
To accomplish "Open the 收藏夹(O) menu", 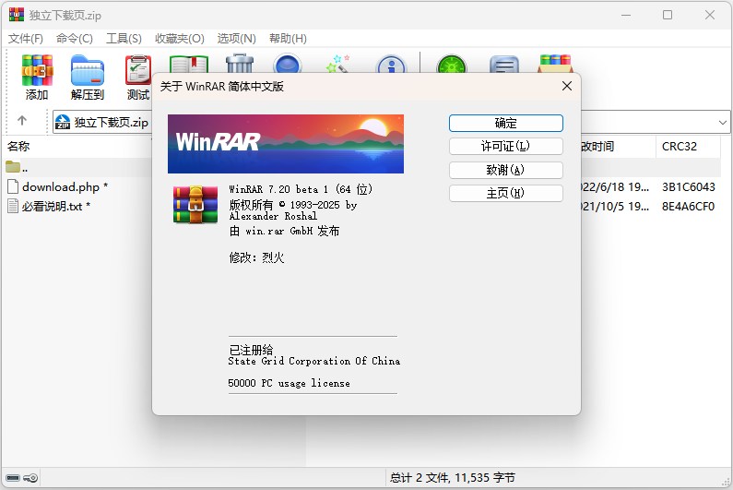I will 180,39.
